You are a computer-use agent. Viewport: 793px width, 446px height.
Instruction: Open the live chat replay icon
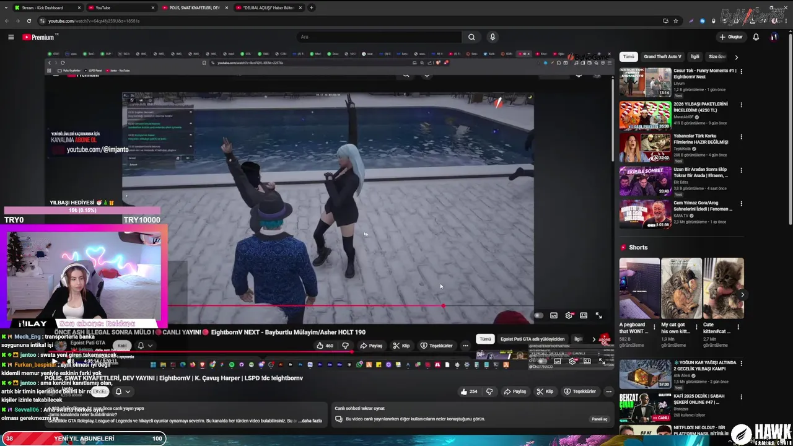[338, 419]
